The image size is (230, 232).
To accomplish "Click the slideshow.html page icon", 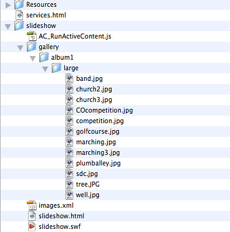I will point(32,216).
